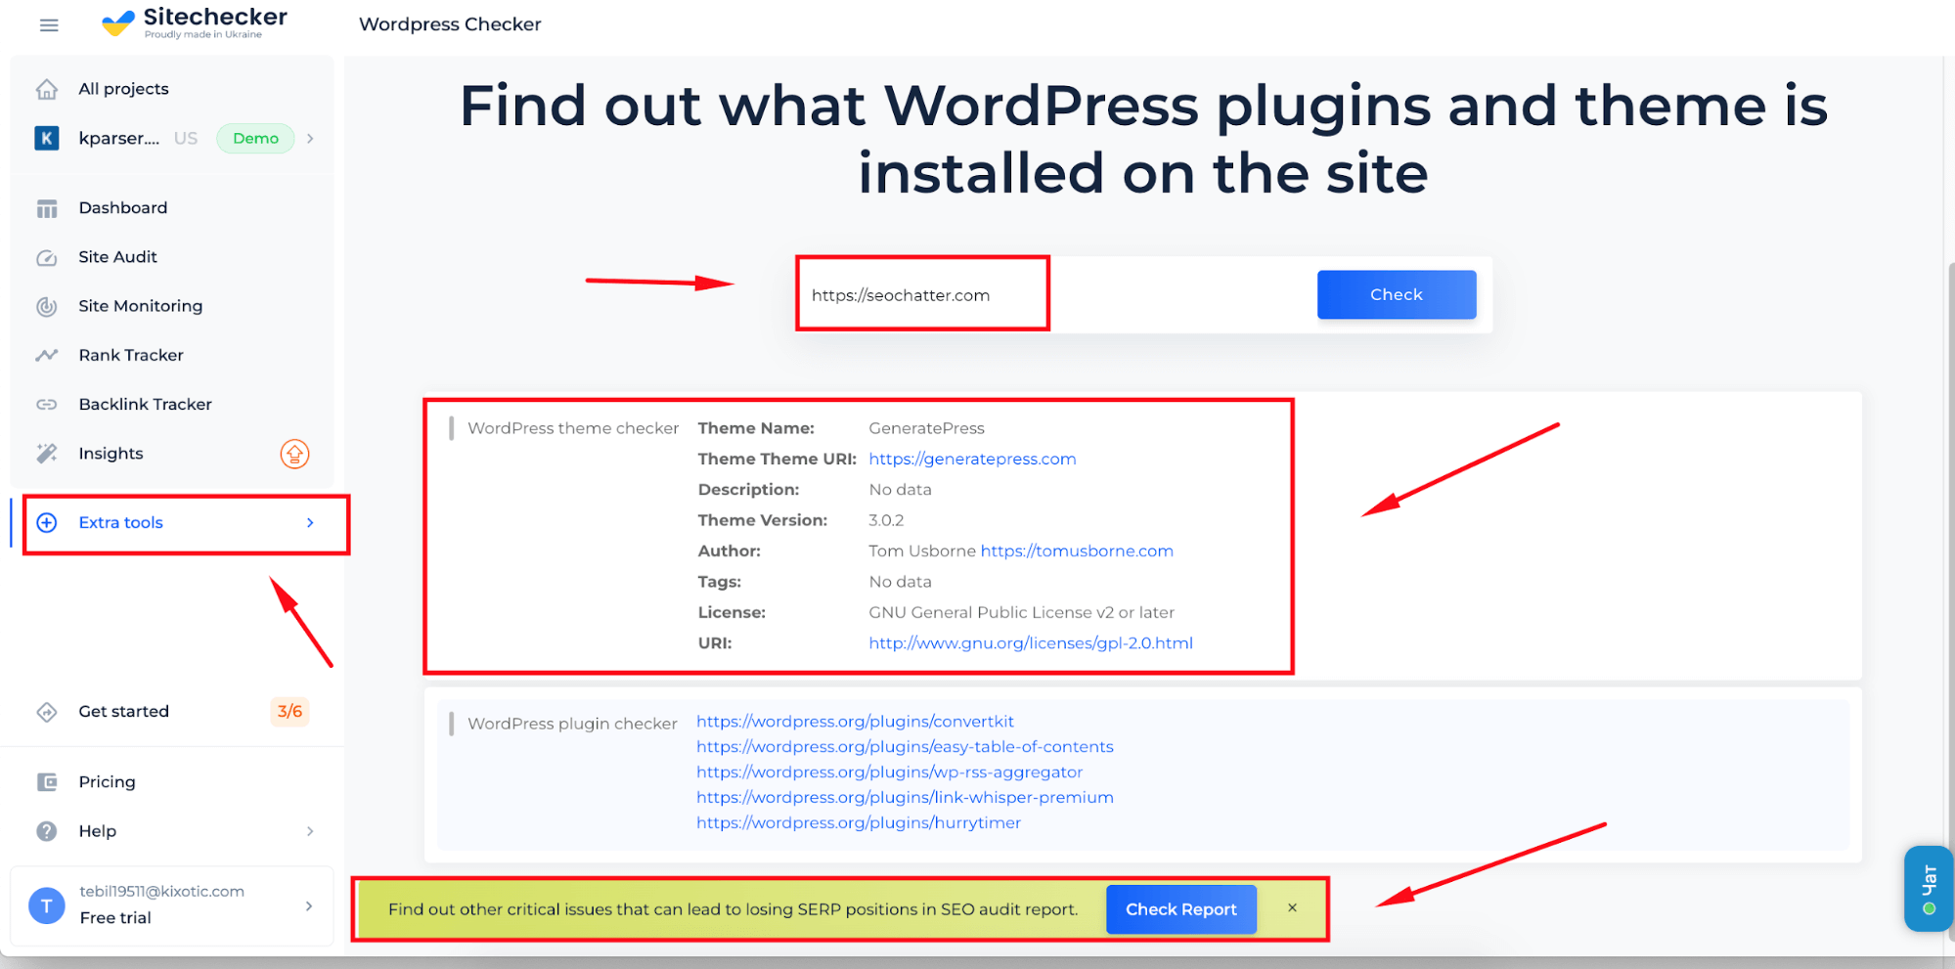Click the Get started diamond icon
The width and height of the screenshot is (1955, 969).
pyautogui.click(x=47, y=712)
